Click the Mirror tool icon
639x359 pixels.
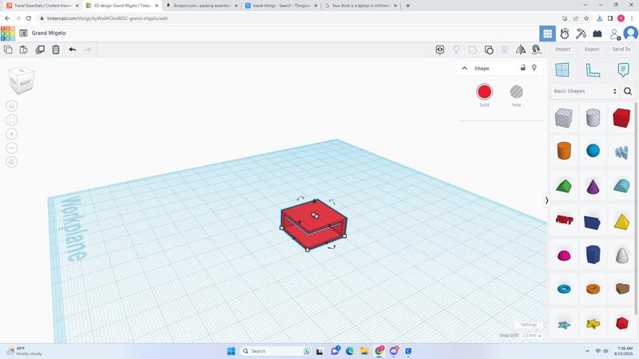pyautogui.click(x=521, y=49)
